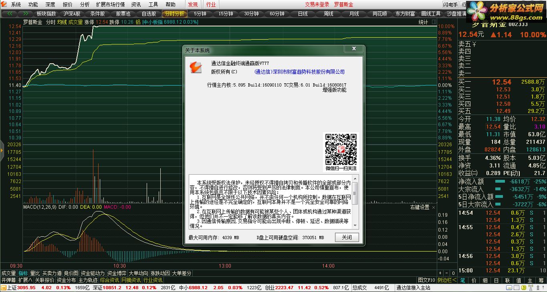The width and height of the screenshot is (547, 292).
Task: Open the 工具 menu
Action: (x=153, y=4)
